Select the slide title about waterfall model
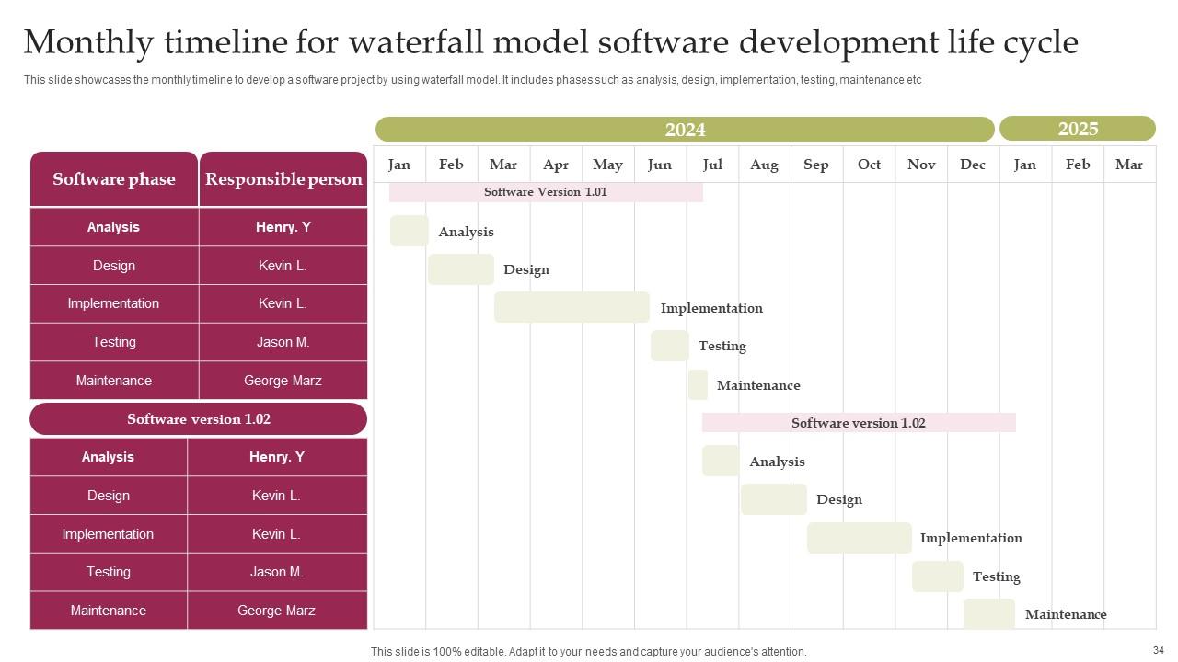Image resolution: width=1178 pixels, height=662 pixels. click(550, 42)
